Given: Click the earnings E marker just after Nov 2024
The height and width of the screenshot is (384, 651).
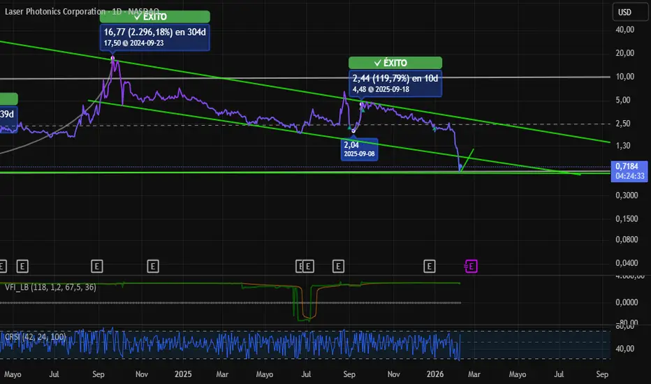Looking at the screenshot, I should pyautogui.click(x=153, y=265).
